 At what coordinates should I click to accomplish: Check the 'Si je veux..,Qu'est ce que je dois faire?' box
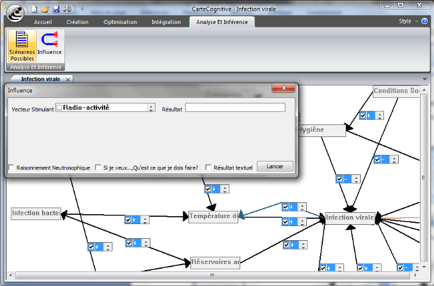pyautogui.click(x=98, y=168)
